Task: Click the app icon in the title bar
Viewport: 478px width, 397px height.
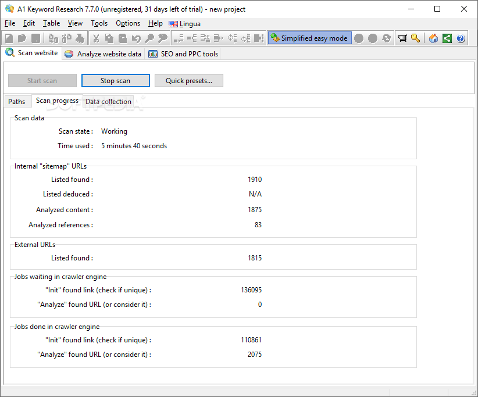Action: pyautogui.click(x=9, y=9)
